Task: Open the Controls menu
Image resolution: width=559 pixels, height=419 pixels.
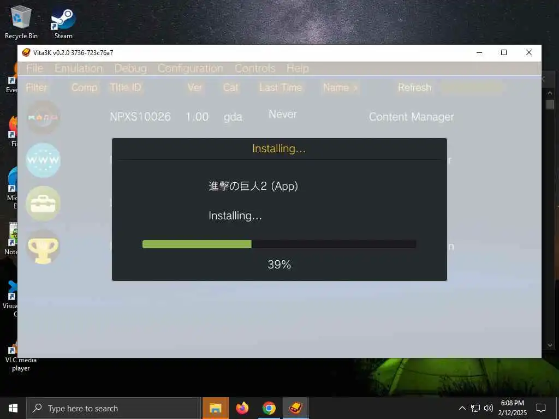Action: tap(255, 68)
